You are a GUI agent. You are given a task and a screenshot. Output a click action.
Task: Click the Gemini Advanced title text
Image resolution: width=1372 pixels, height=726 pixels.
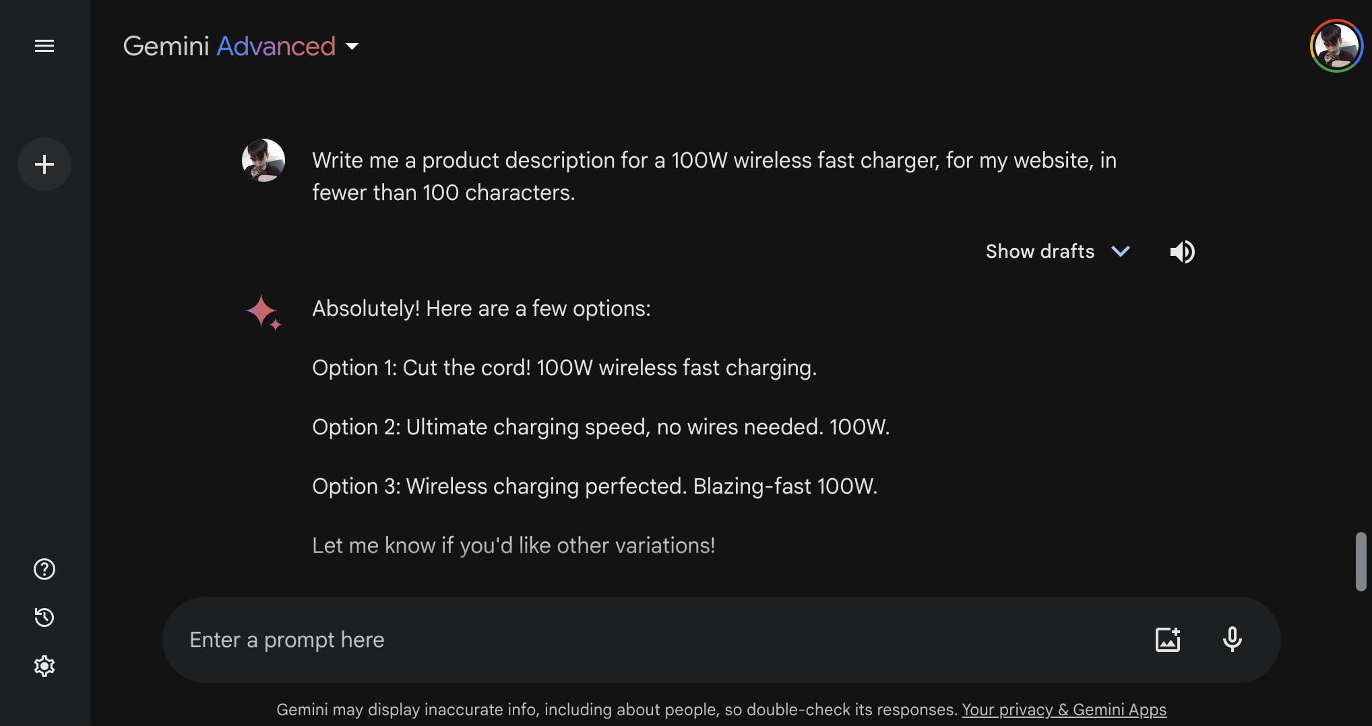[x=229, y=46]
